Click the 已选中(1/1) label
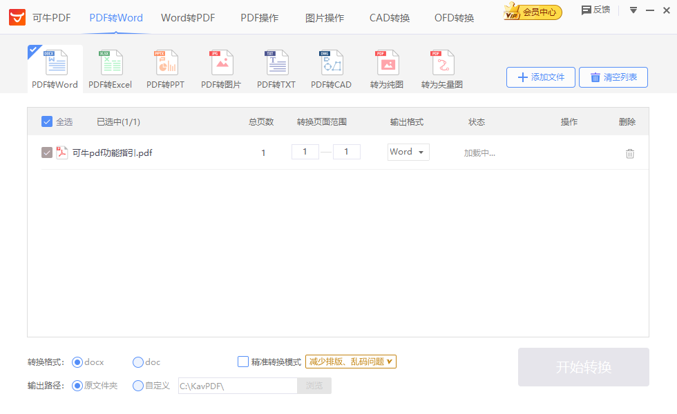 click(118, 122)
